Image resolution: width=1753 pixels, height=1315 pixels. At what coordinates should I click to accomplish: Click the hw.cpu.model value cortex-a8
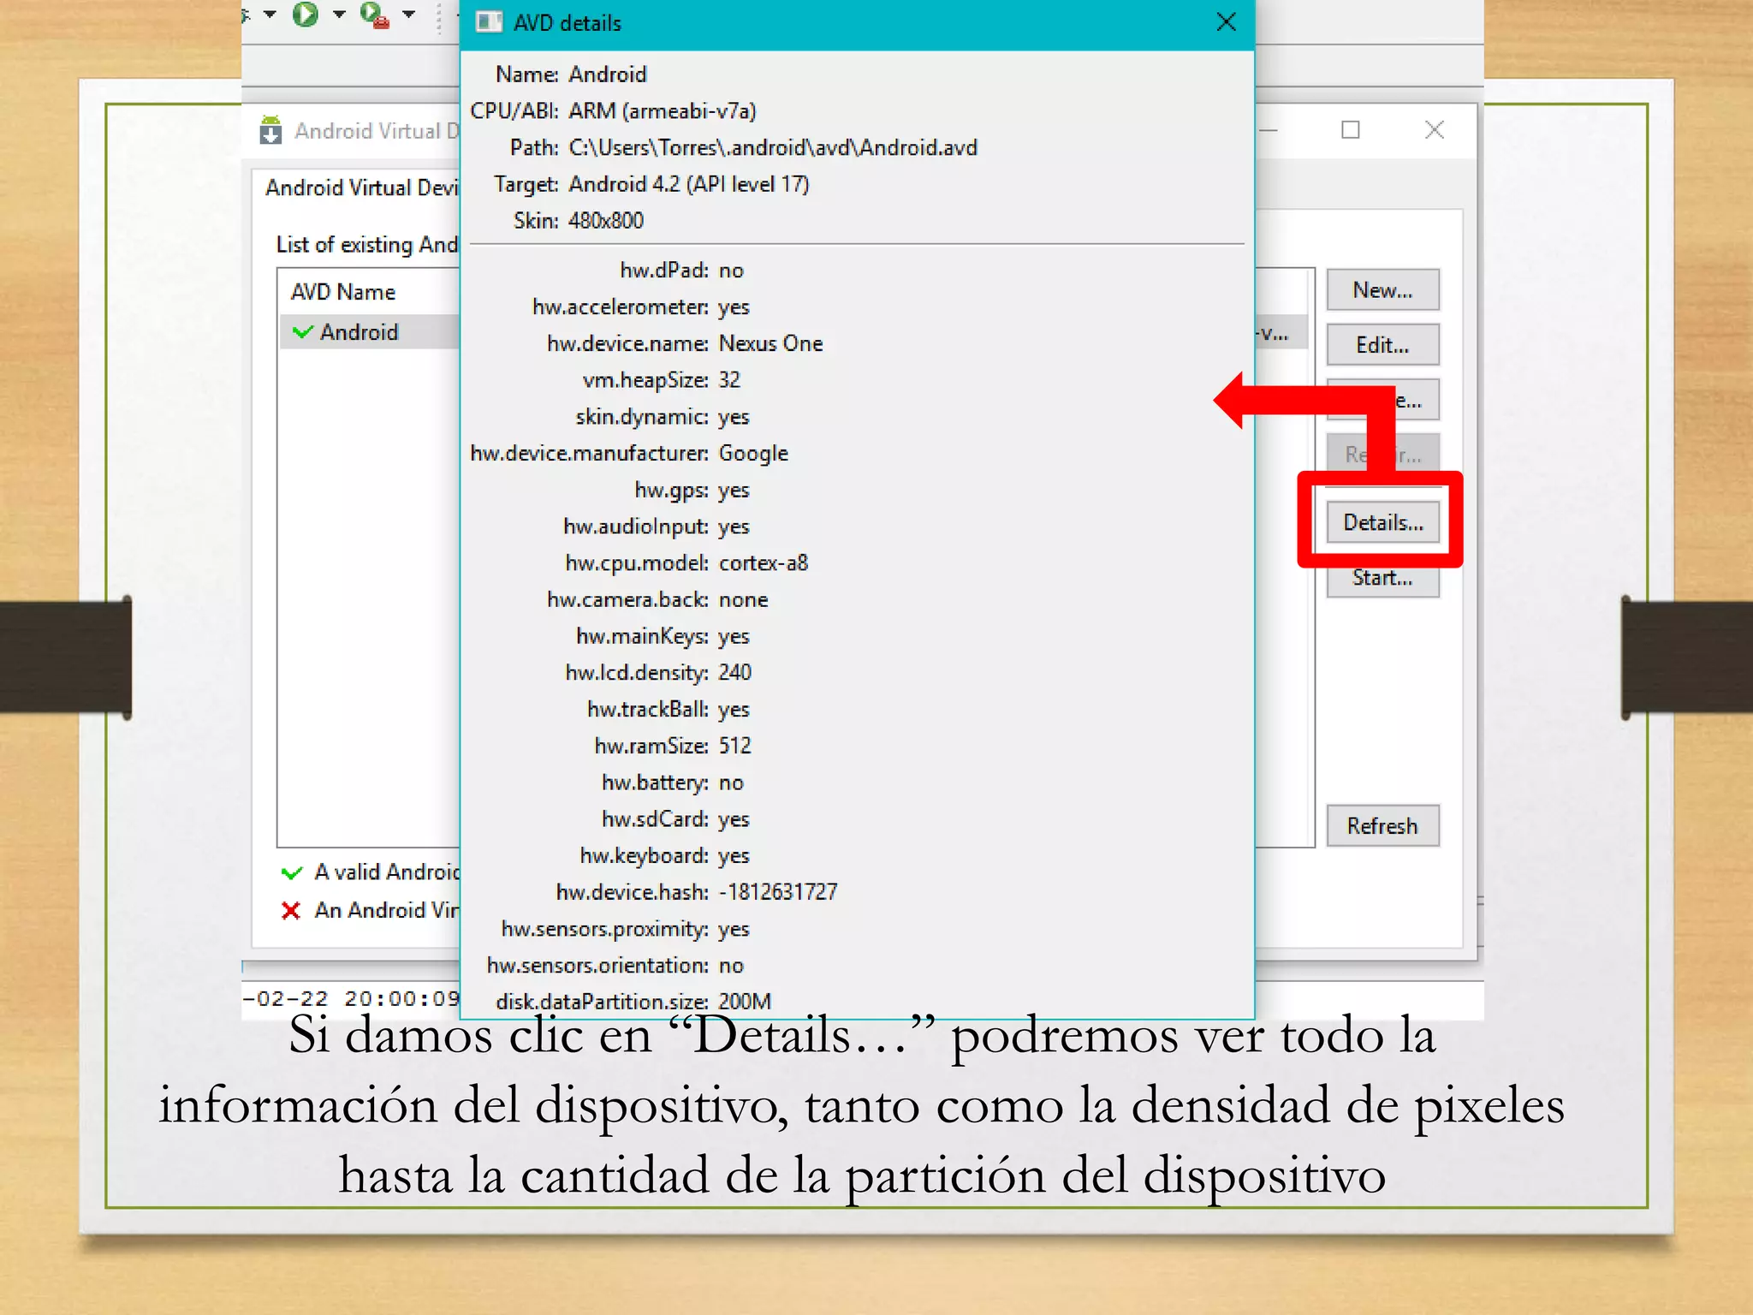click(764, 563)
